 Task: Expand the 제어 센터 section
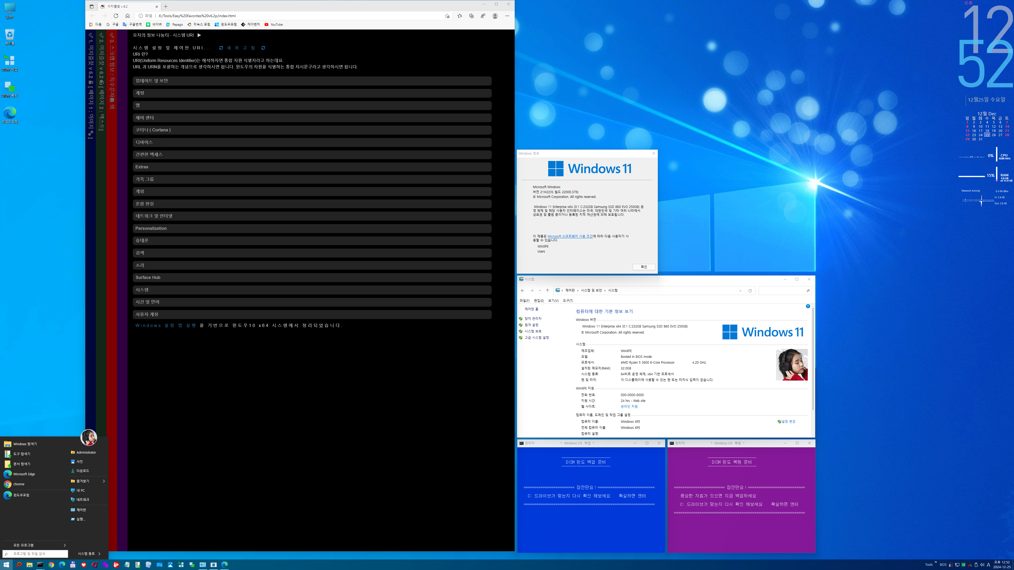pyautogui.click(x=312, y=118)
